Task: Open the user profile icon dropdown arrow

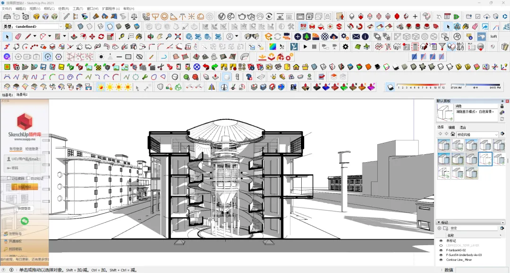Action: pos(237,36)
